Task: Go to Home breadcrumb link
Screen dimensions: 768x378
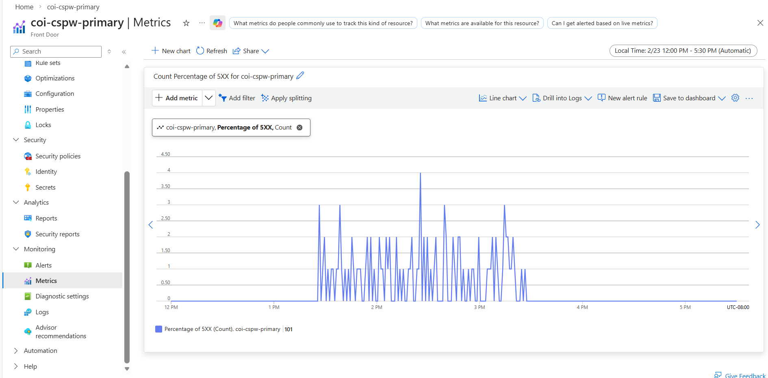Action: 24,7
